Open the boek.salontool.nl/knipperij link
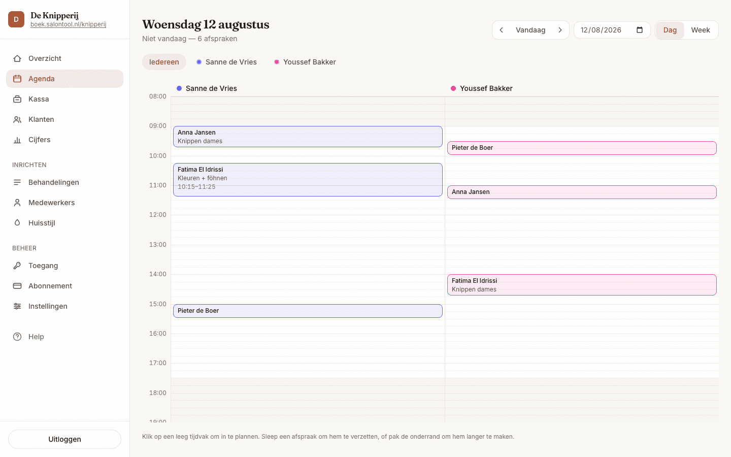 click(x=68, y=24)
